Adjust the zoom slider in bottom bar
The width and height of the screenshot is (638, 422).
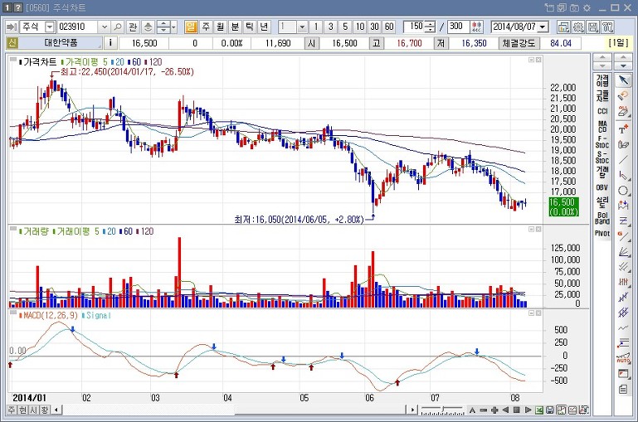tap(442, 410)
